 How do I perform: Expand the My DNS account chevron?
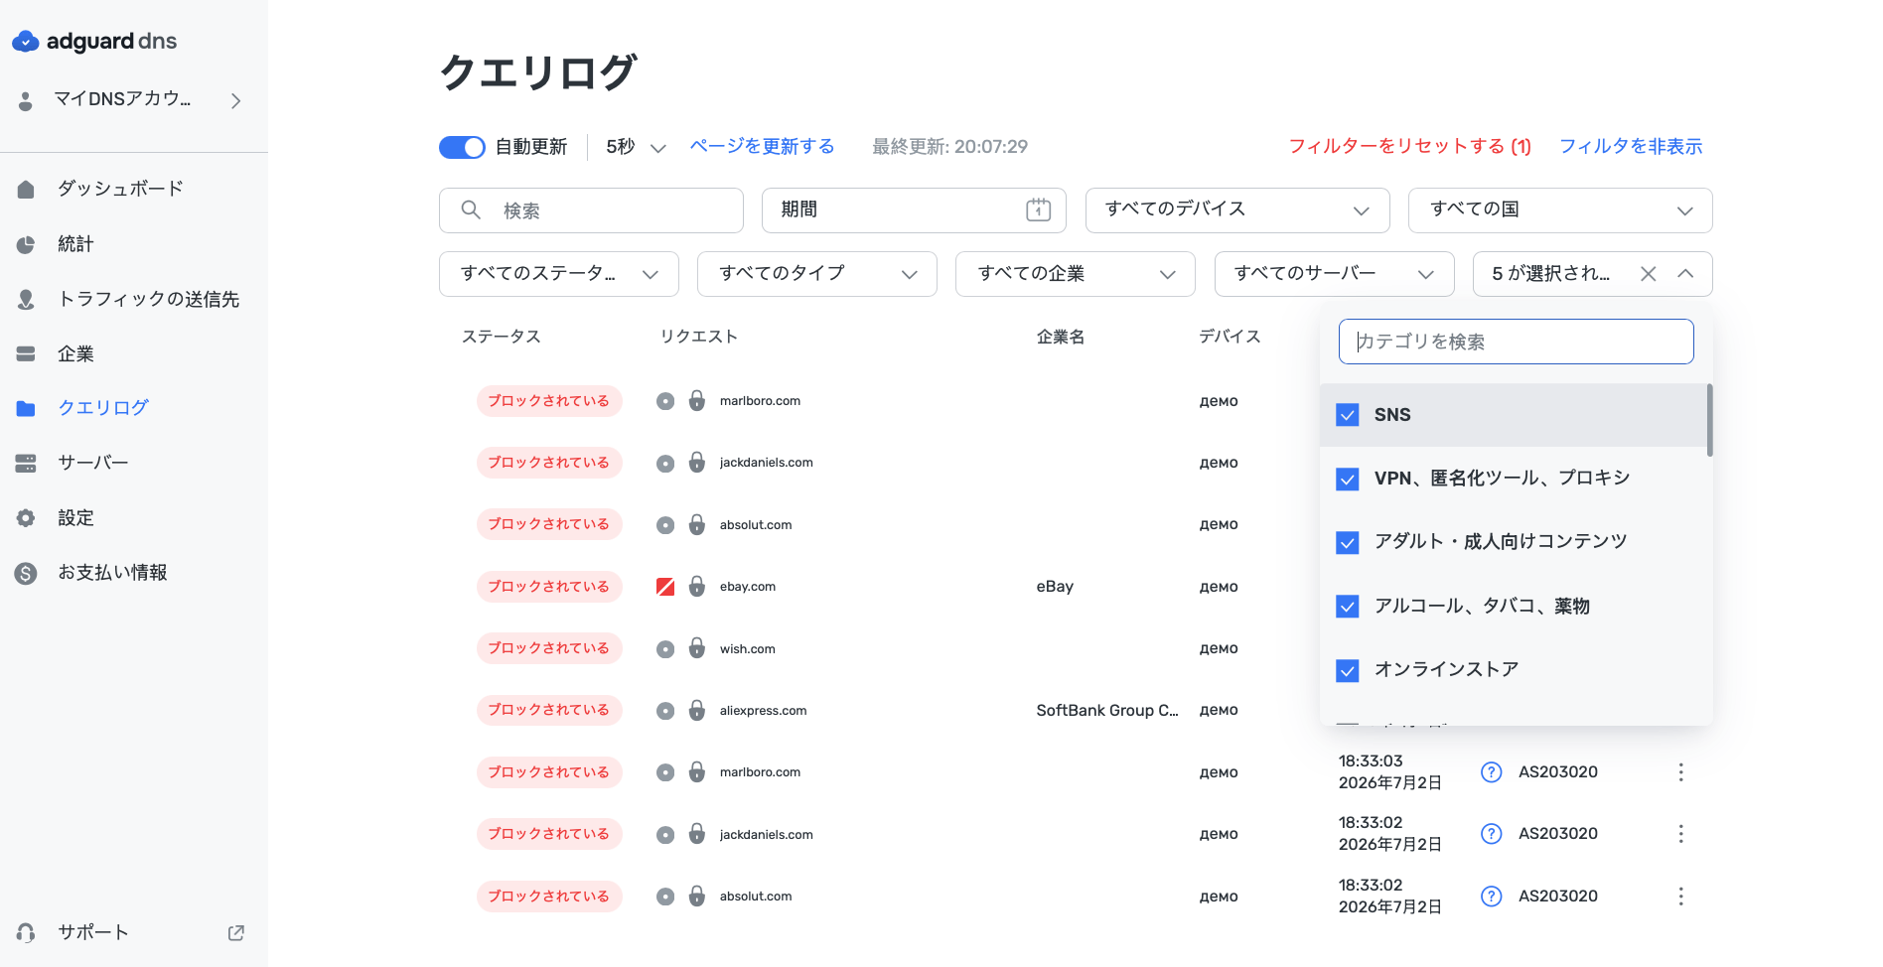click(x=235, y=100)
